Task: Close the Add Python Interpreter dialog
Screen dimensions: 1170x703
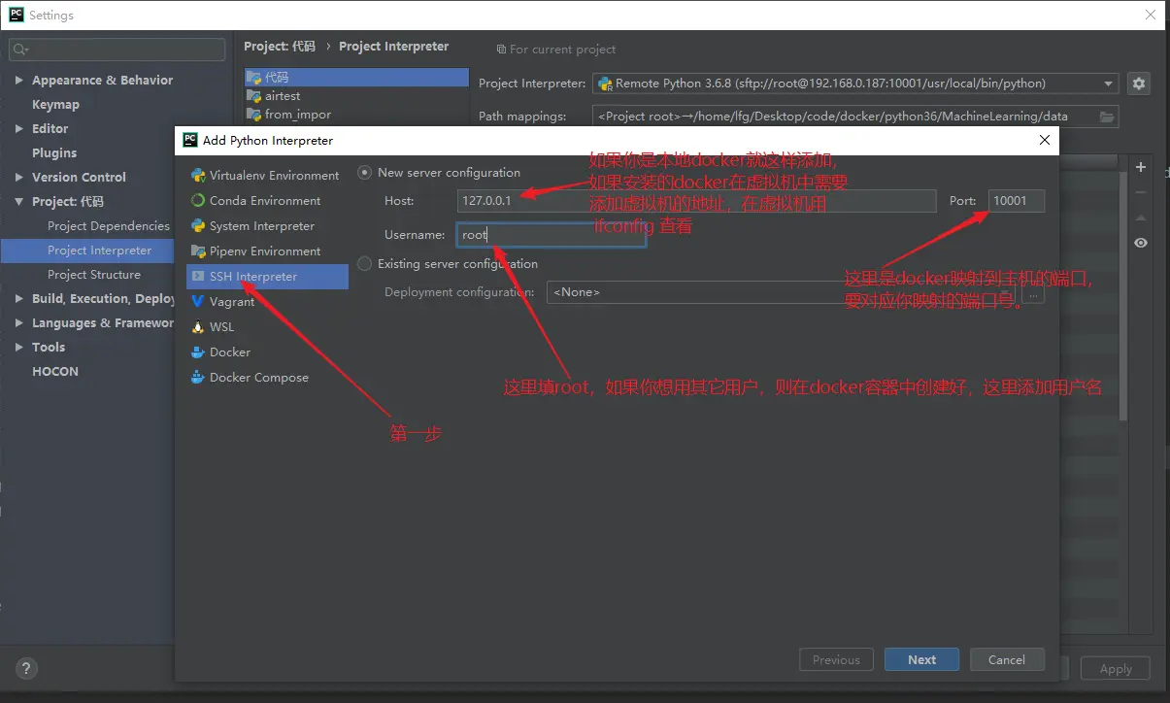Action: click(1045, 140)
